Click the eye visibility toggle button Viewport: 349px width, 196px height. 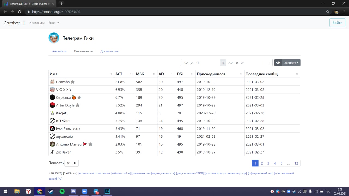tap(278, 63)
